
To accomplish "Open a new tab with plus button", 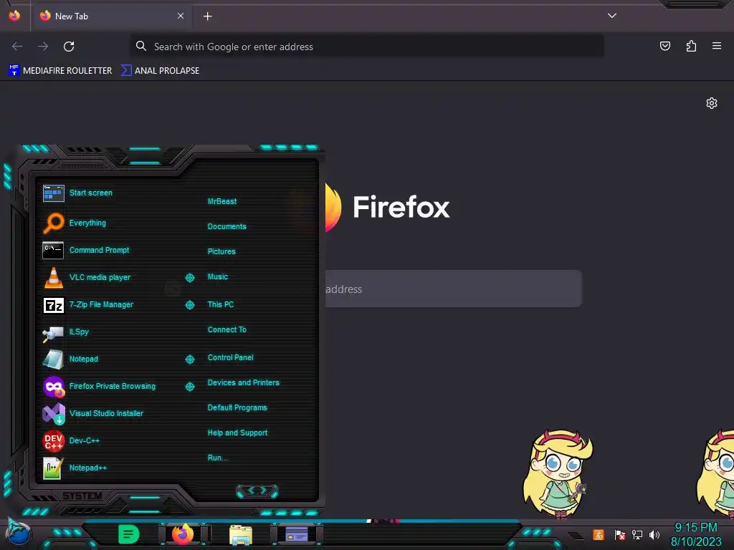I will pos(207,16).
